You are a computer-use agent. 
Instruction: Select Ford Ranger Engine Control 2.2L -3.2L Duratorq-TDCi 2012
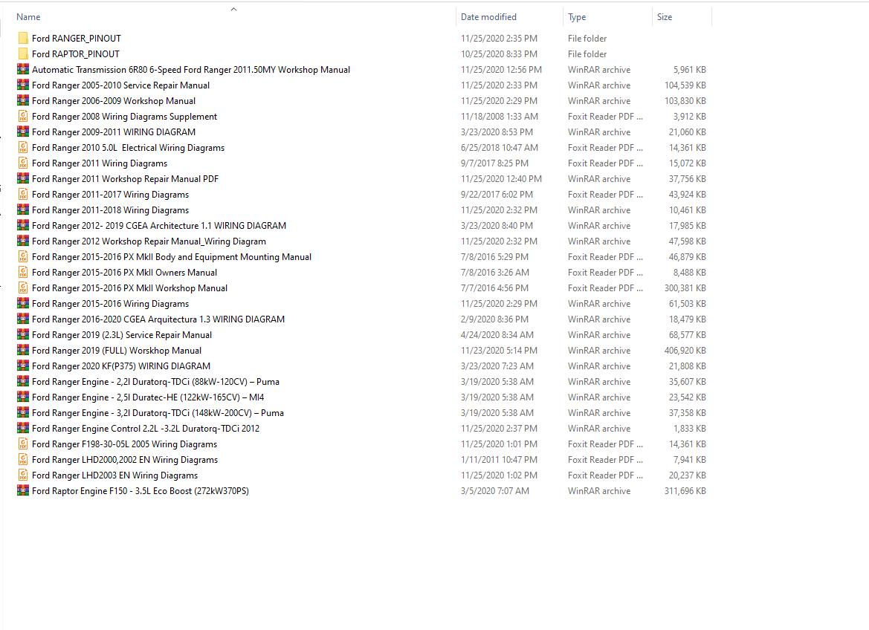[146, 428]
